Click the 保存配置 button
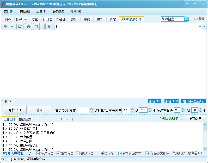 coord(195,118)
